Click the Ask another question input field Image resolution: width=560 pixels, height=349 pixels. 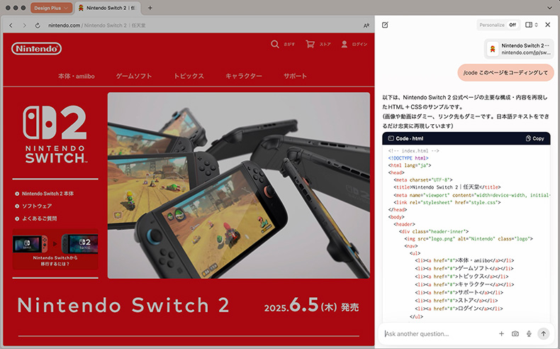[x=437, y=334]
